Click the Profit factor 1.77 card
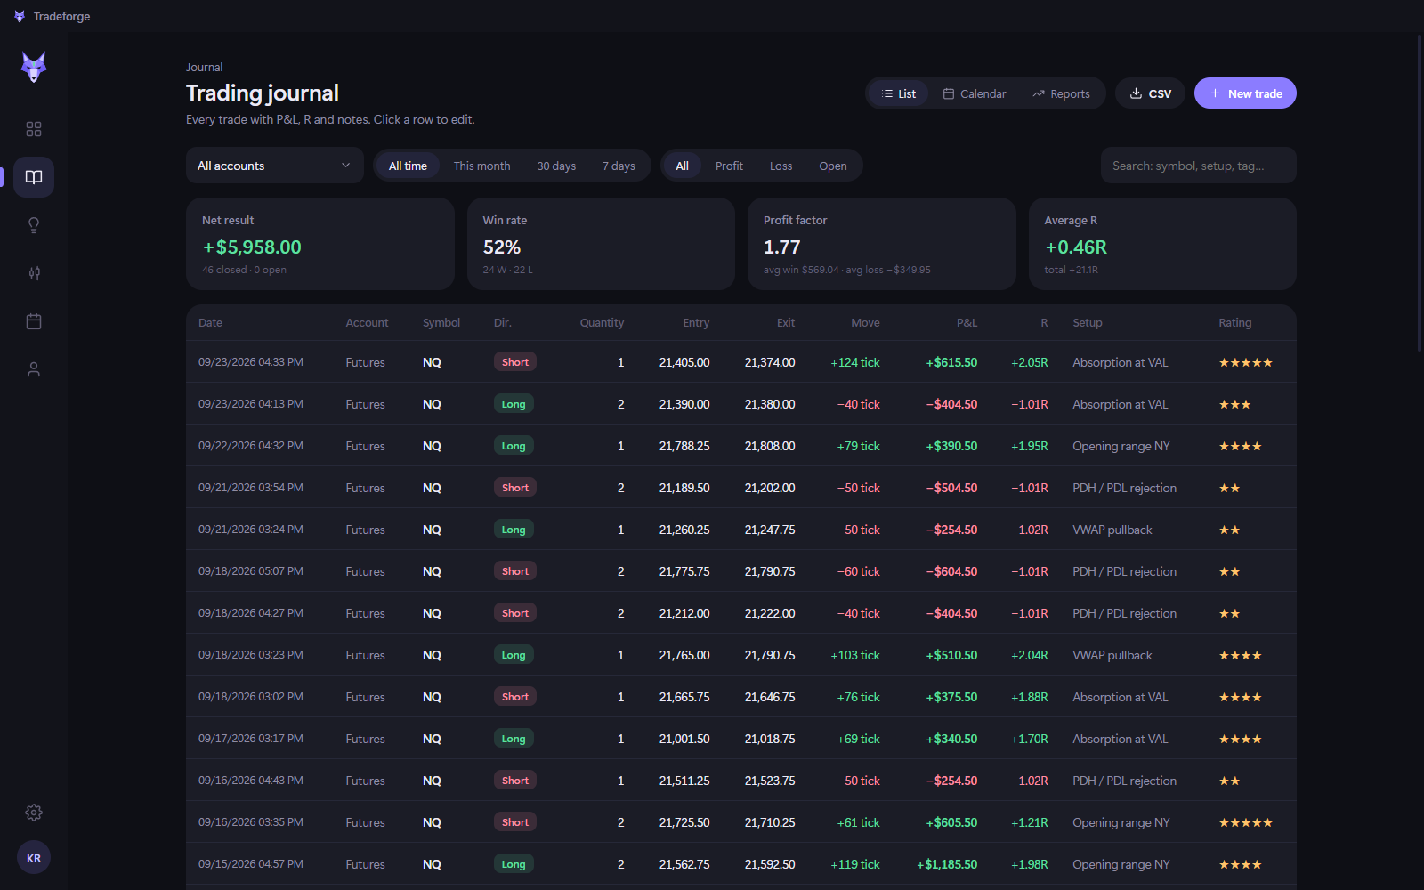 click(x=882, y=244)
